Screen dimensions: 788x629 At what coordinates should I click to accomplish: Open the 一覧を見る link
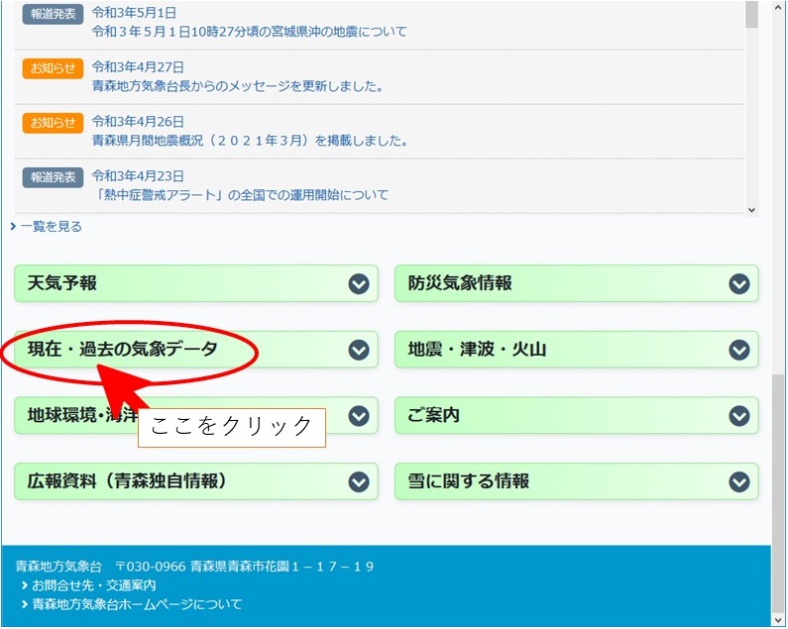[51, 227]
